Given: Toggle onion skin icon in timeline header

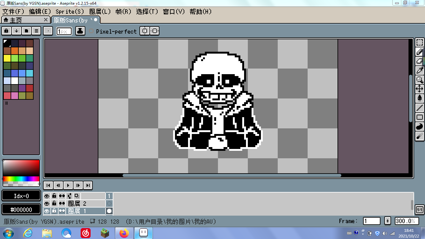Looking at the screenshot, I should pyautogui.click(x=77, y=196).
